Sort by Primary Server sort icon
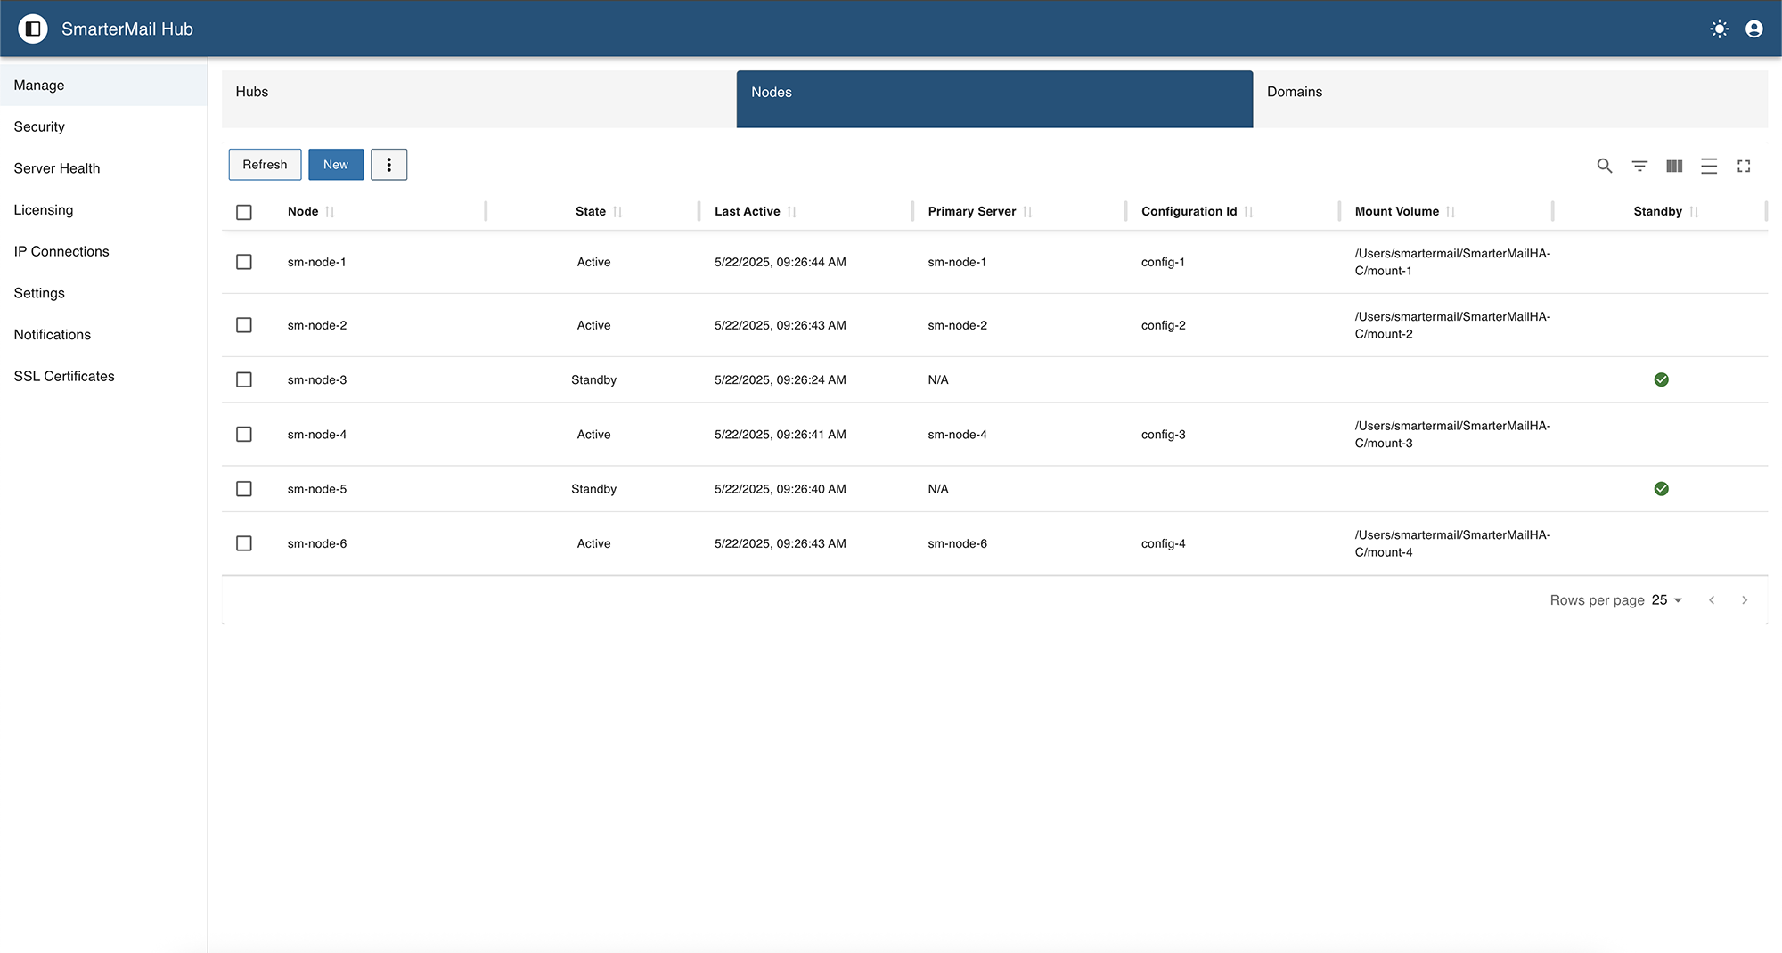This screenshot has height=953, width=1782. tap(1028, 212)
